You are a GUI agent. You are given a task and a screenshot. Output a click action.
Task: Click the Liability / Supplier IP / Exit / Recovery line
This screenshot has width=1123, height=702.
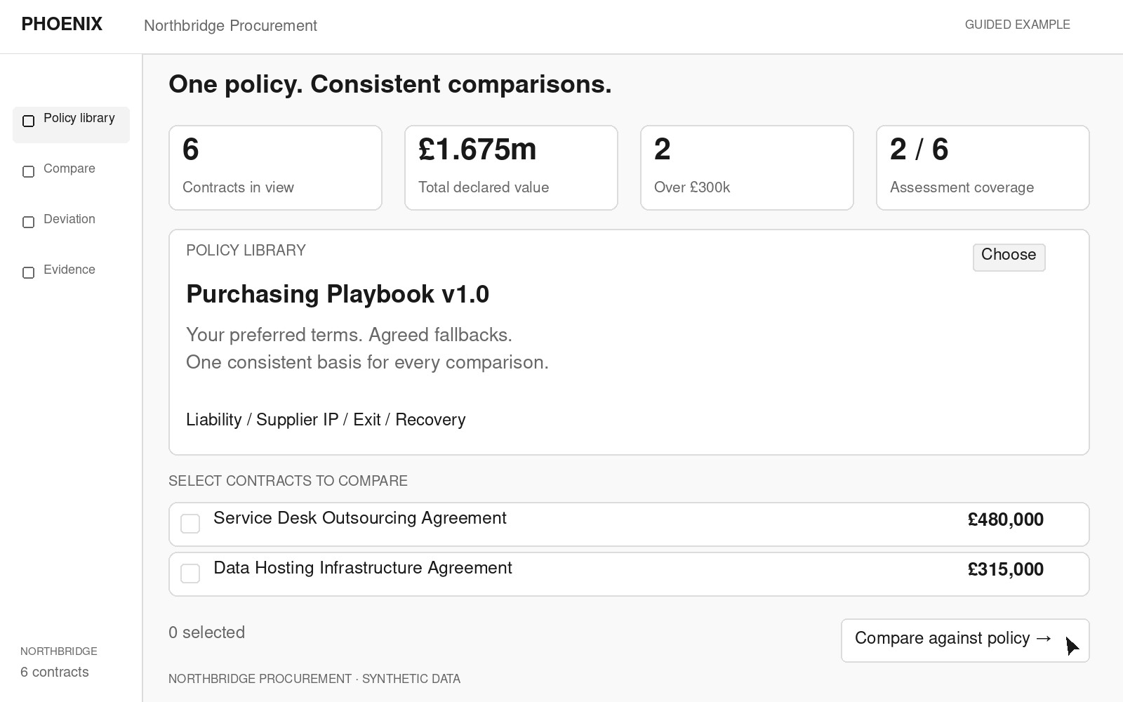pyautogui.click(x=326, y=420)
